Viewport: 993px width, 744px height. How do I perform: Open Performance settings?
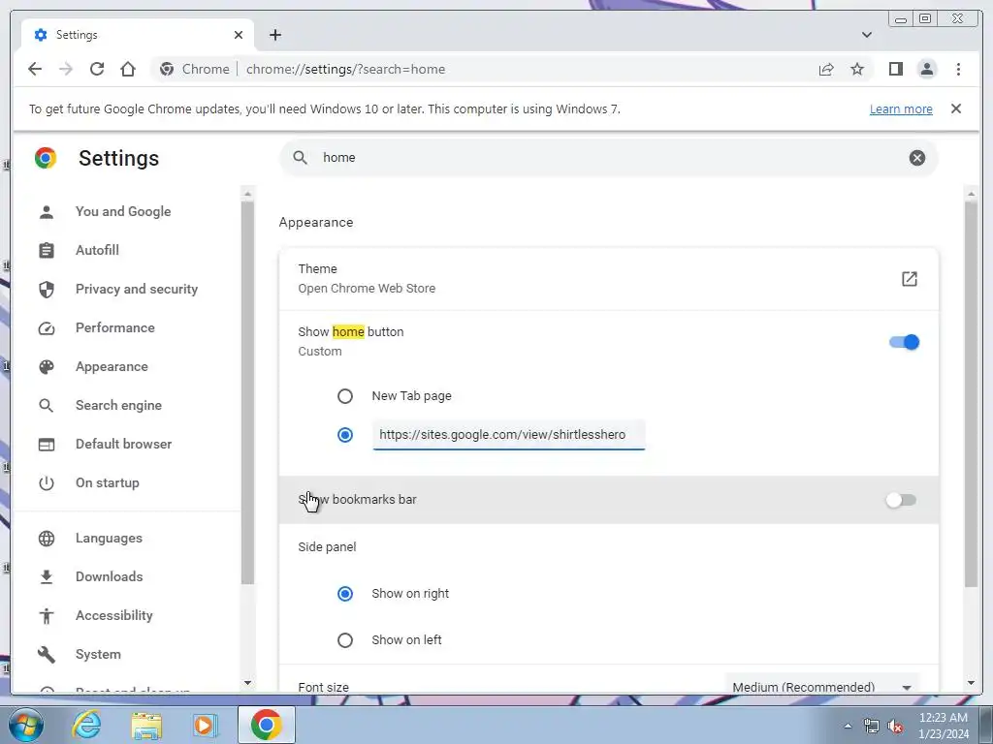click(115, 327)
